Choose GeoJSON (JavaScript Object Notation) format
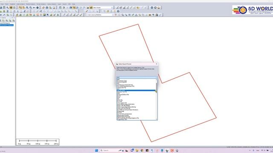 click(127, 110)
